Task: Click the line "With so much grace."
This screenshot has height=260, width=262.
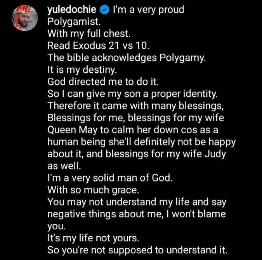Action: (x=93, y=190)
